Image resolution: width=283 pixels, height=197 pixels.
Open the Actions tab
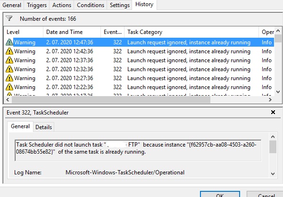pyautogui.click(x=62, y=5)
